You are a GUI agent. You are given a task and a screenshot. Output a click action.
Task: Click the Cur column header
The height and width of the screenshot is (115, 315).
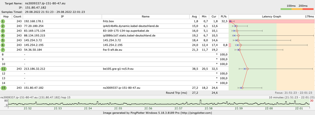(x=214, y=17)
